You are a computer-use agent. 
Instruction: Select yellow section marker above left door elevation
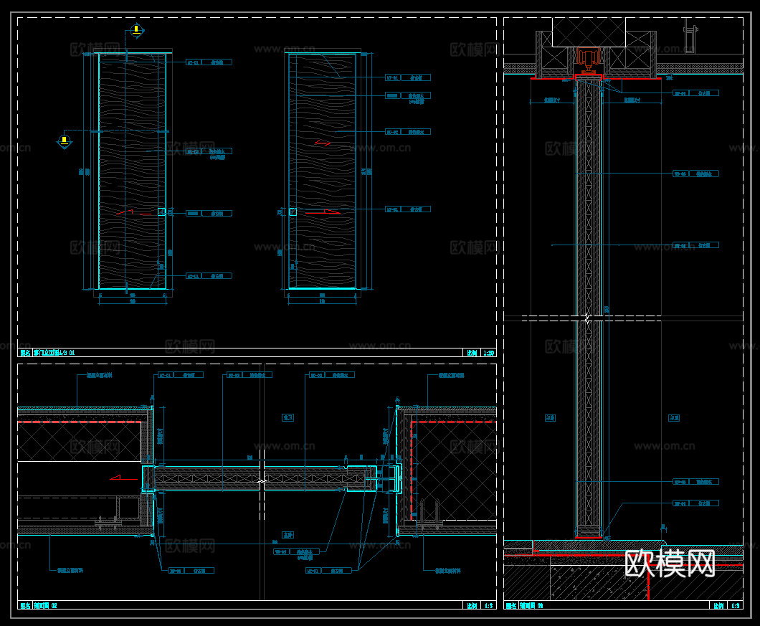(137, 31)
